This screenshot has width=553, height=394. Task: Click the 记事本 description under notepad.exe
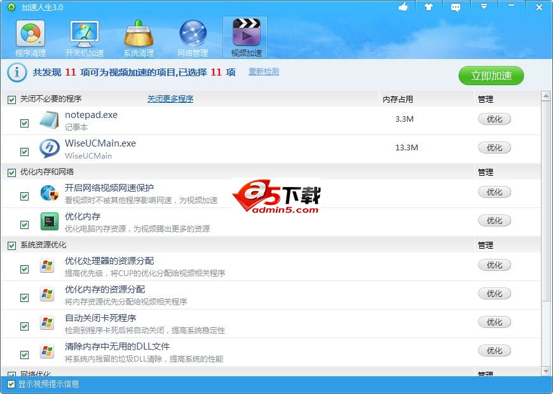[x=76, y=127]
